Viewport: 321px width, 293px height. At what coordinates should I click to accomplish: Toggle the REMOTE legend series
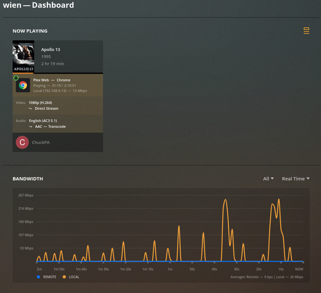(46, 277)
